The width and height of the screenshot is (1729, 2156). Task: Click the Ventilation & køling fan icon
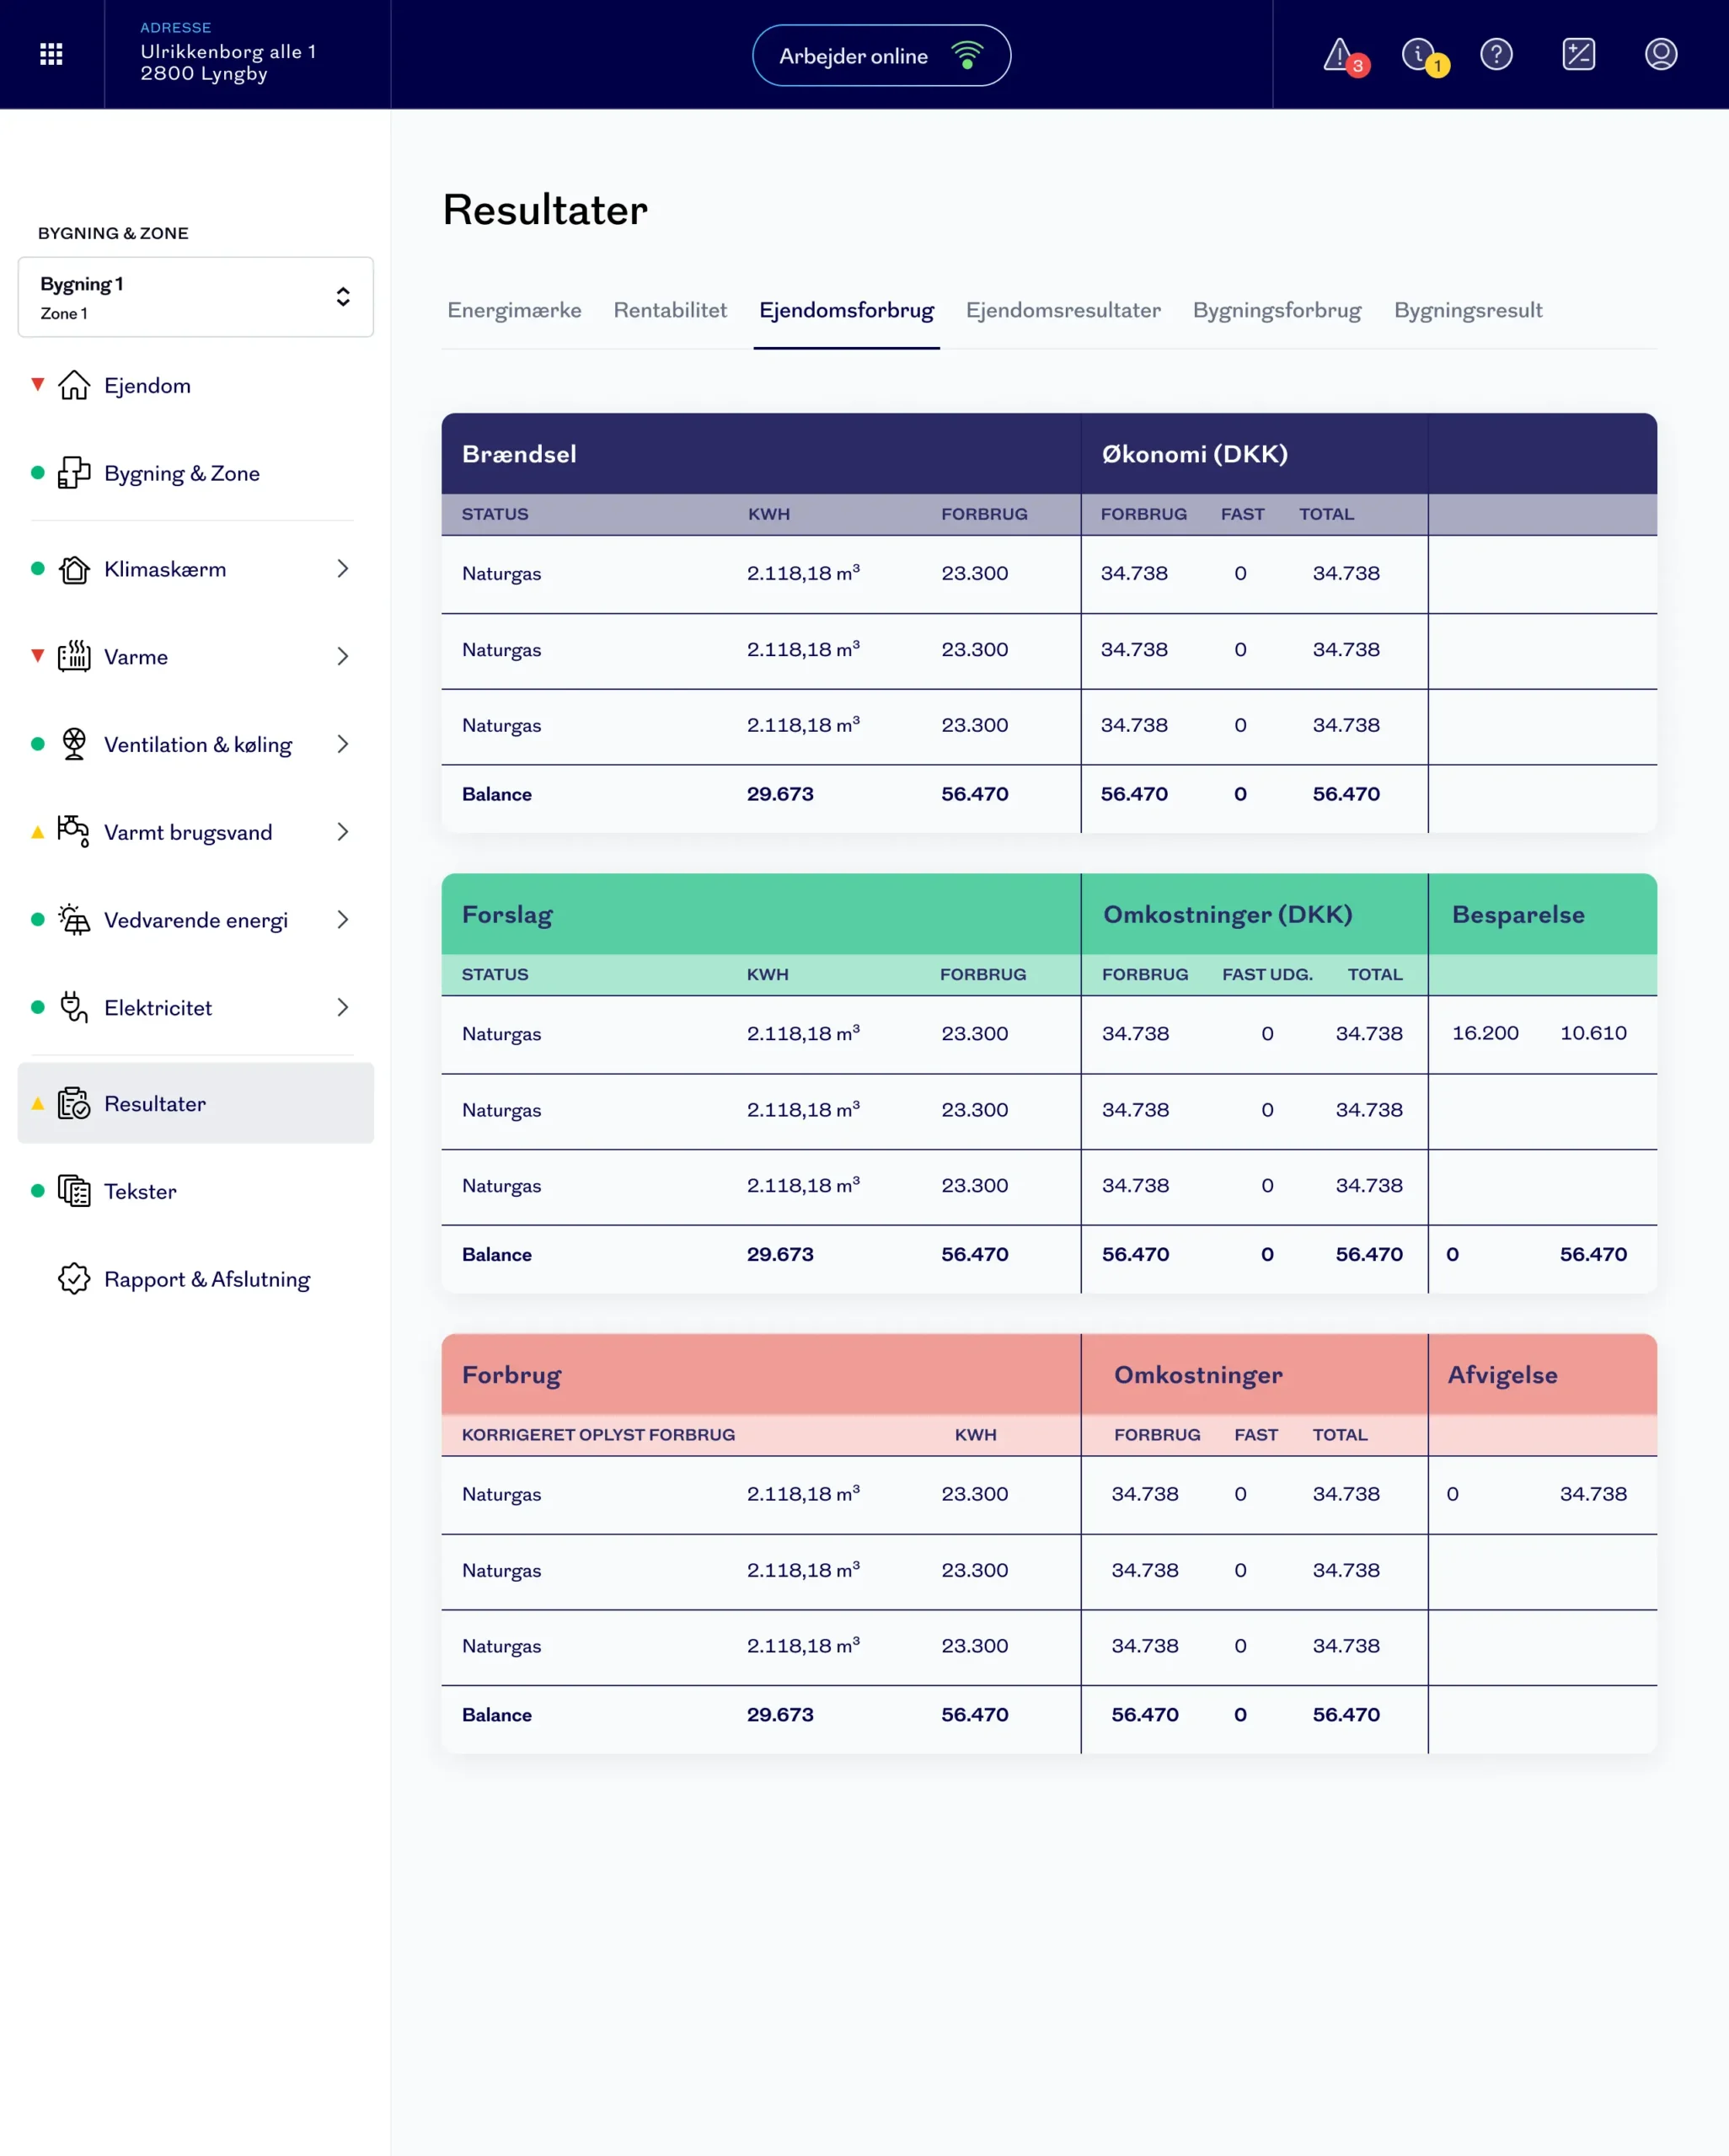click(x=74, y=744)
